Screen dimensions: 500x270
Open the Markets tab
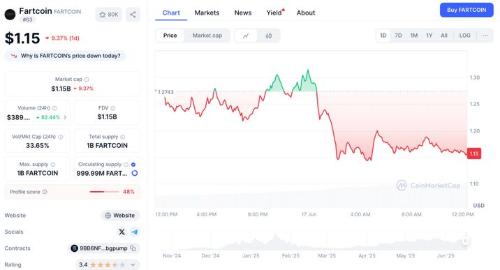[207, 13]
